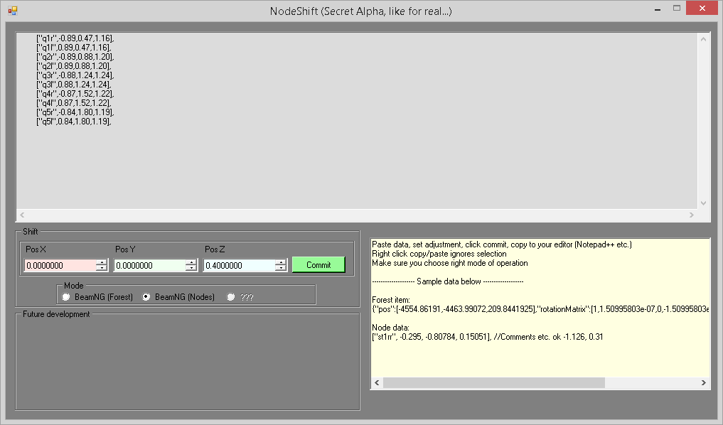This screenshot has height=425, width=723.
Task: Click 'Right click copy/paste ignores selection' line
Action: [439, 254]
